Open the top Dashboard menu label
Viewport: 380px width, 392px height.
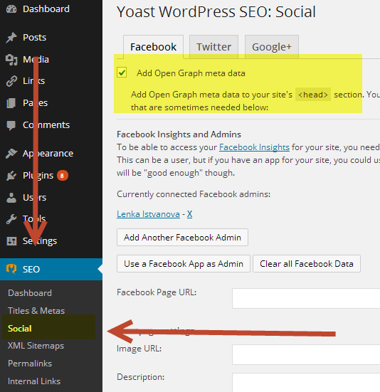pyautogui.click(x=46, y=9)
